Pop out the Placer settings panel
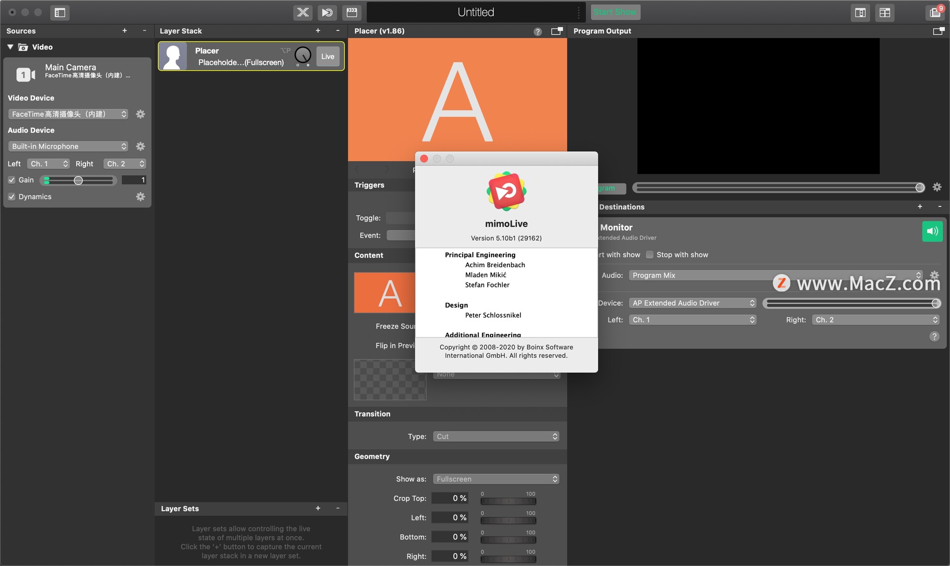Viewport: 950px width, 566px height. [x=557, y=31]
